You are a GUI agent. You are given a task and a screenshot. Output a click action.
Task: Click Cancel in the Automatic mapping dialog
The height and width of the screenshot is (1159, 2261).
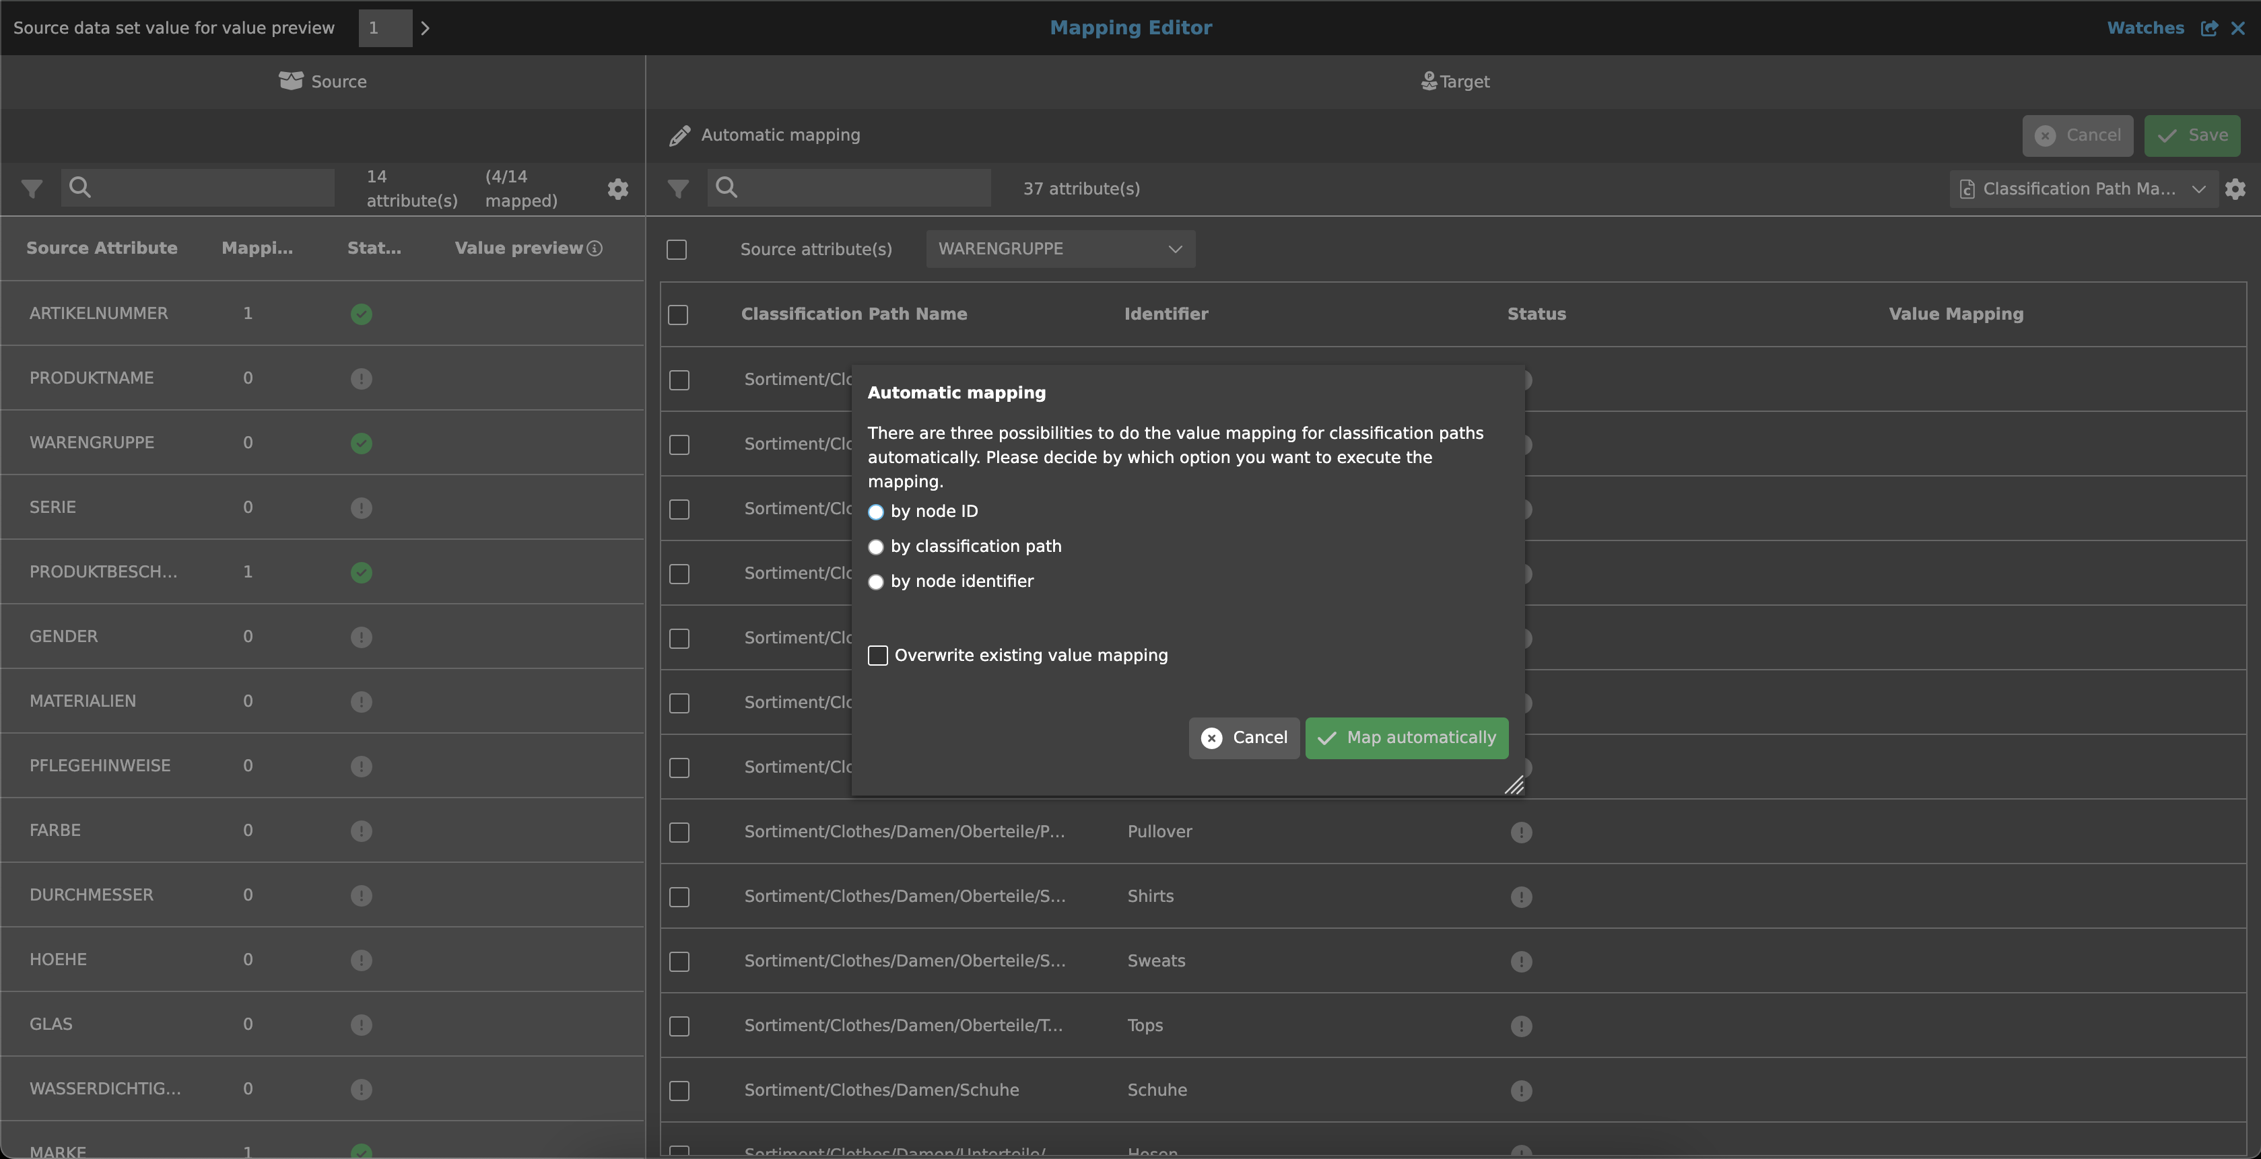coord(1244,738)
